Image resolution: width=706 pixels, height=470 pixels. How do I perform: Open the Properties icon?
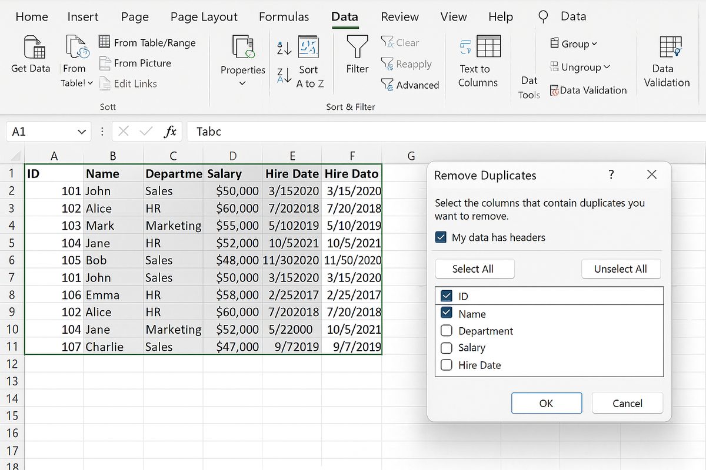(x=243, y=46)
